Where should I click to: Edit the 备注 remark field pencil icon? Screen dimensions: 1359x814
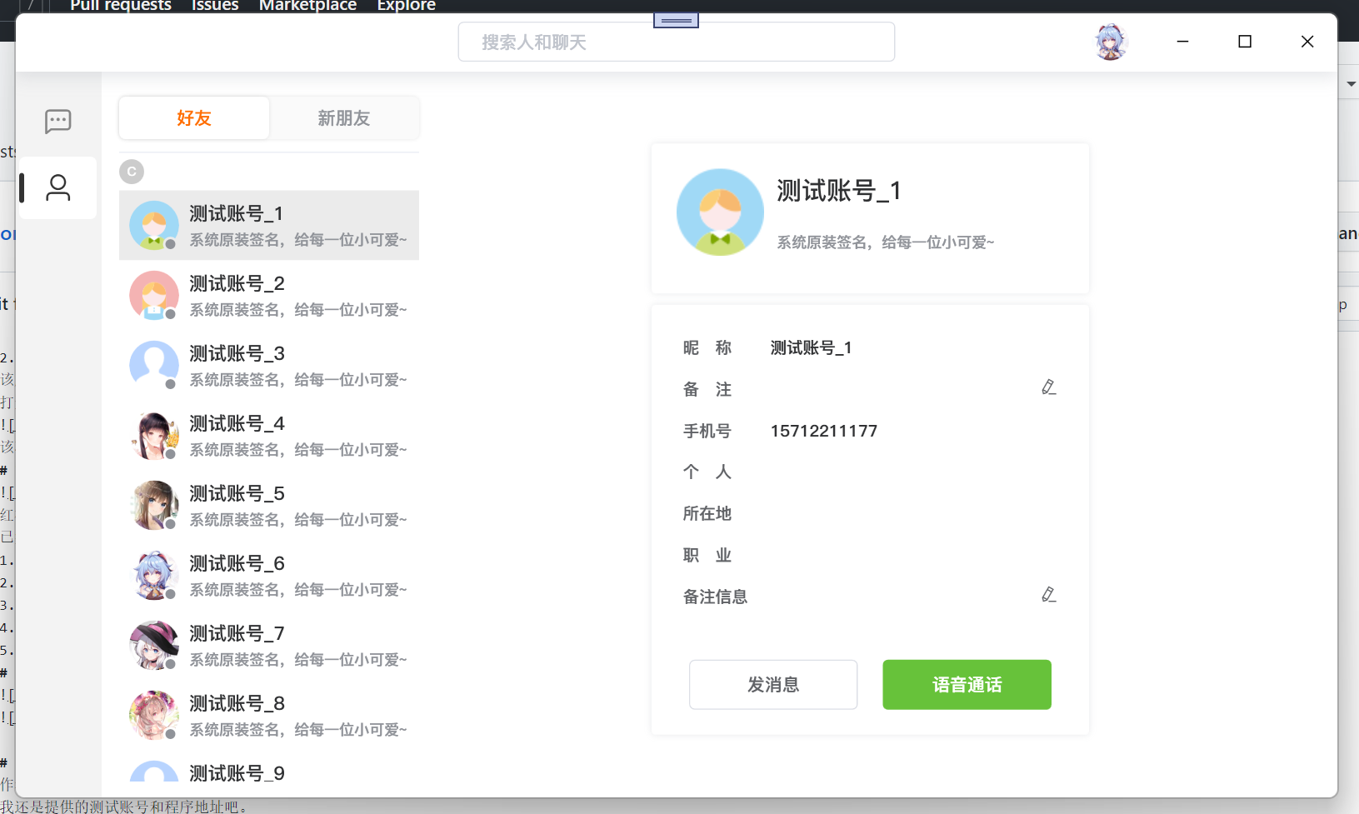(1049, 387)
